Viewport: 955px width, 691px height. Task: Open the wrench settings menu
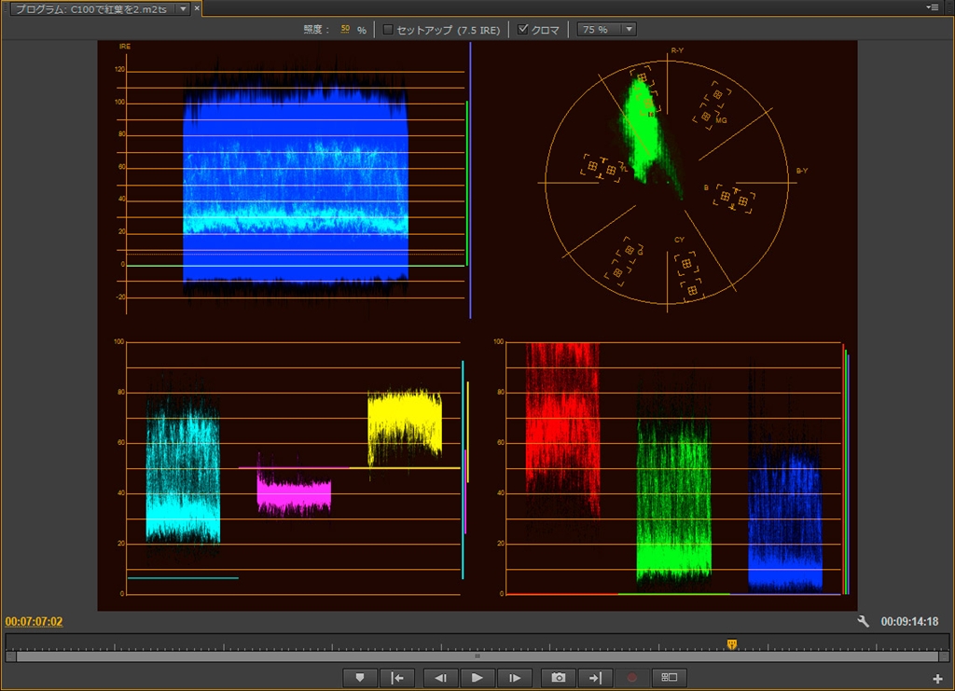pyautogui.click(x=864, y=622)
